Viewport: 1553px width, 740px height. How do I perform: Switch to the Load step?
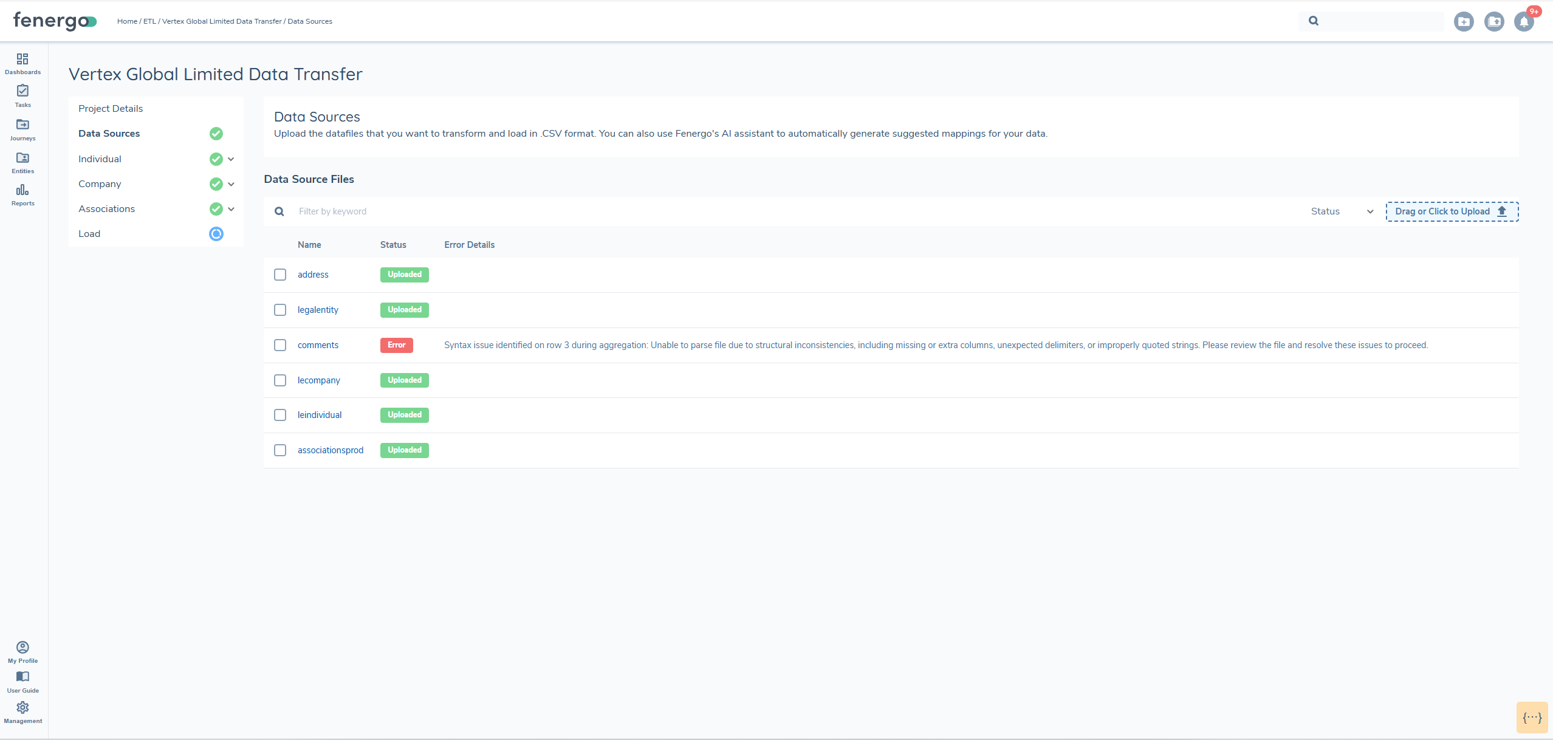tap(89, 234)
